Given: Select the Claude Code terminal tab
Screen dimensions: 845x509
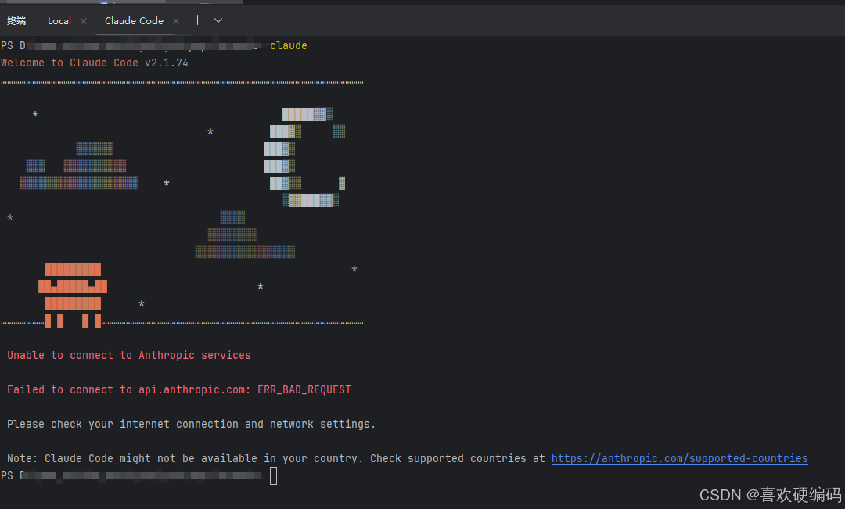Looking at the screenshot, I should click(x=134, y=21).
